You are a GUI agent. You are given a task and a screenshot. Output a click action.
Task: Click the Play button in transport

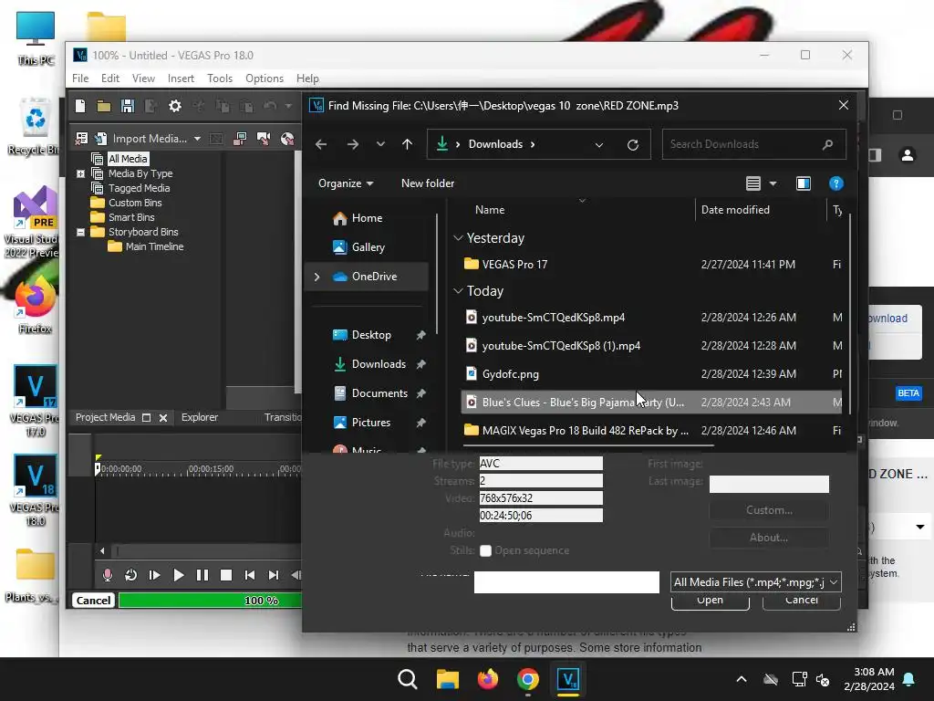click(178, 575)
